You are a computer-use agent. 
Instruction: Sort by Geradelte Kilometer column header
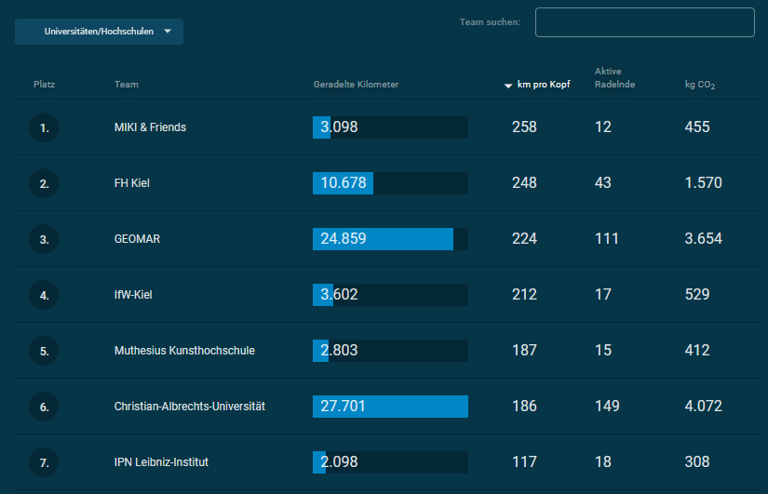pyautogui.click(x=356, y=85)
